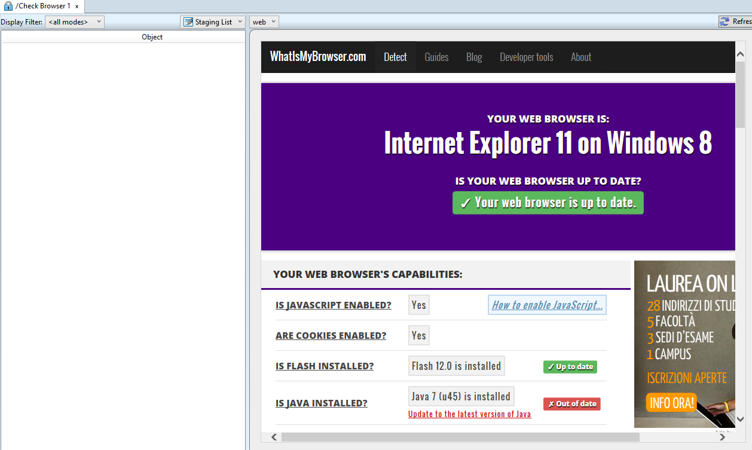Open the Display Filter all modes dropdown

click(75, 22)
